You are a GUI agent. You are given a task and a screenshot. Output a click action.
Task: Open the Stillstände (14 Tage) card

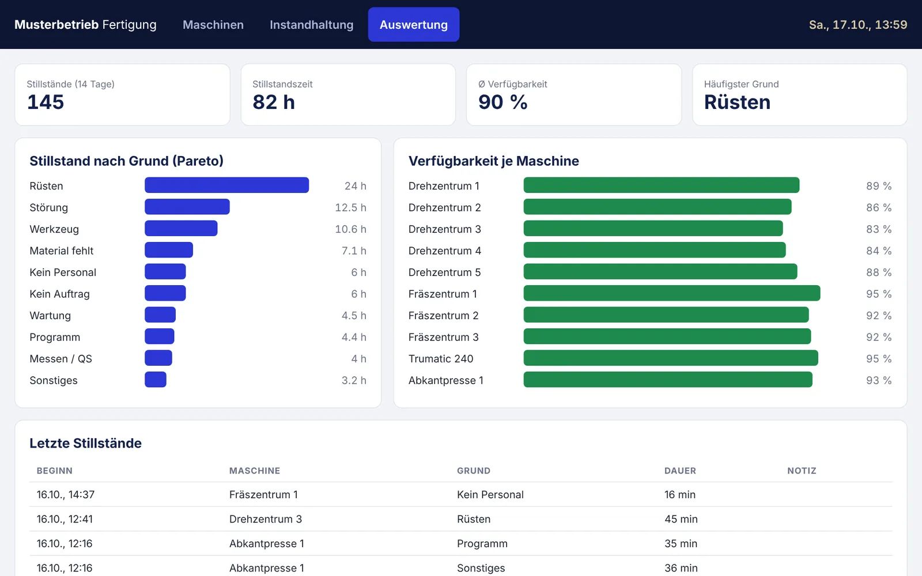click(x=122, y=94)
